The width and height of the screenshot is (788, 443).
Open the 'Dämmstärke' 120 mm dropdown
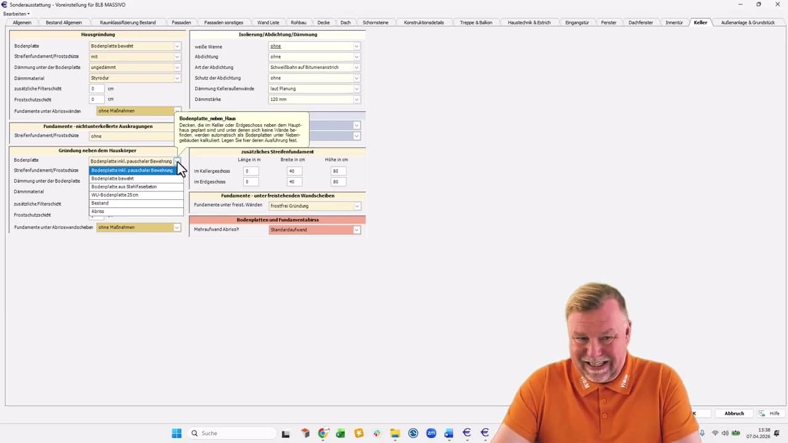tap(356, 99)
